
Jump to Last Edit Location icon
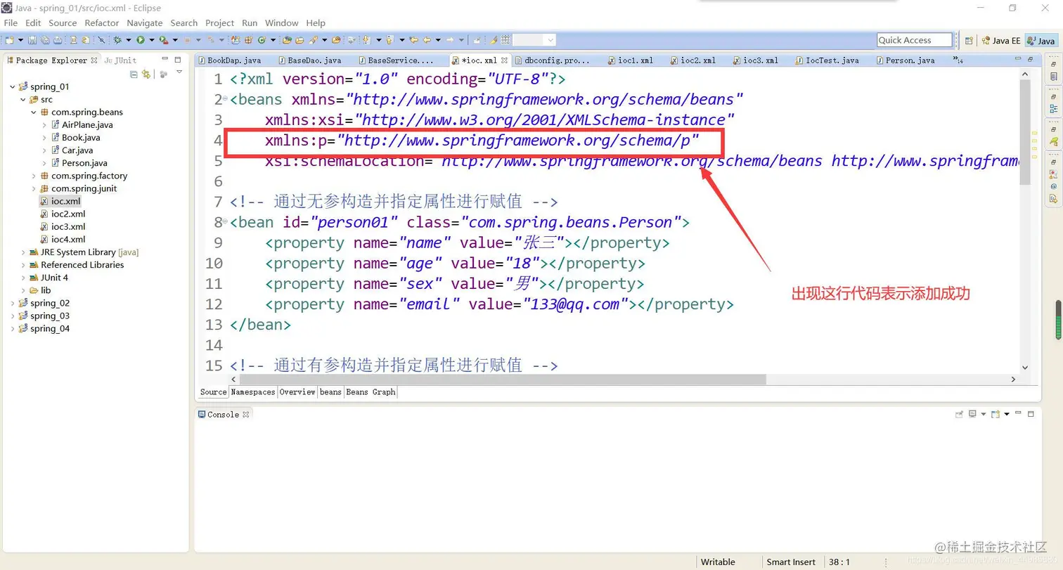413,40
